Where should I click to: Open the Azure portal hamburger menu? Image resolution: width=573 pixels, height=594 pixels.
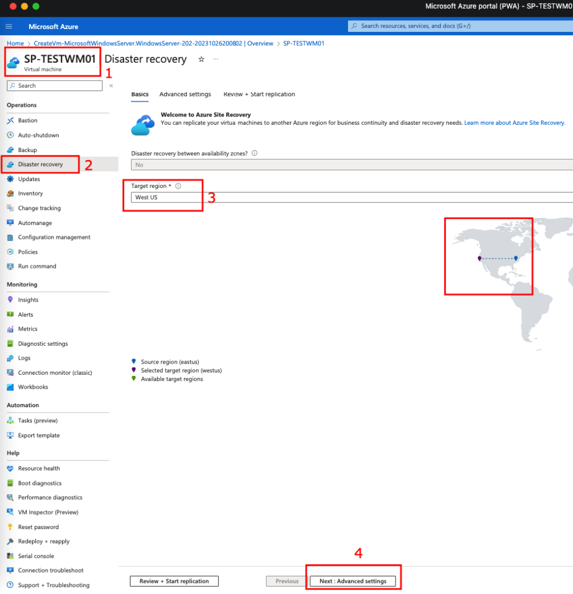(x=9, y=27)
